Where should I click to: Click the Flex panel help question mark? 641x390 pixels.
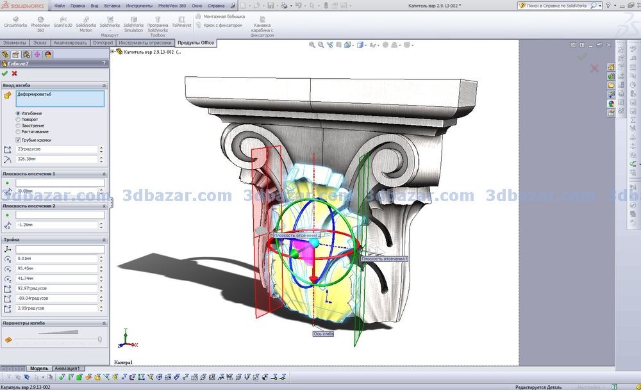pyautogui.click(x=104, y=63)
